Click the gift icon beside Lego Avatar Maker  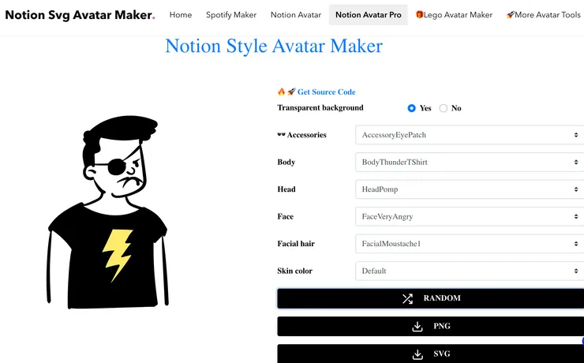(x=419, y=14)
